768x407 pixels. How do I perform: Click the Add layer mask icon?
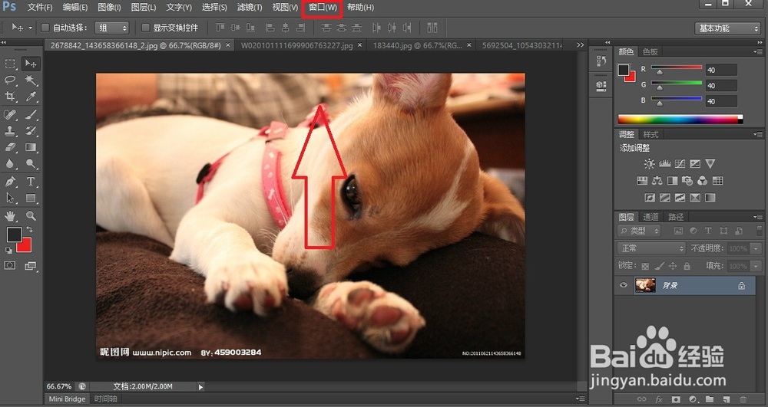pyautogui.click(x=676, y=399)
